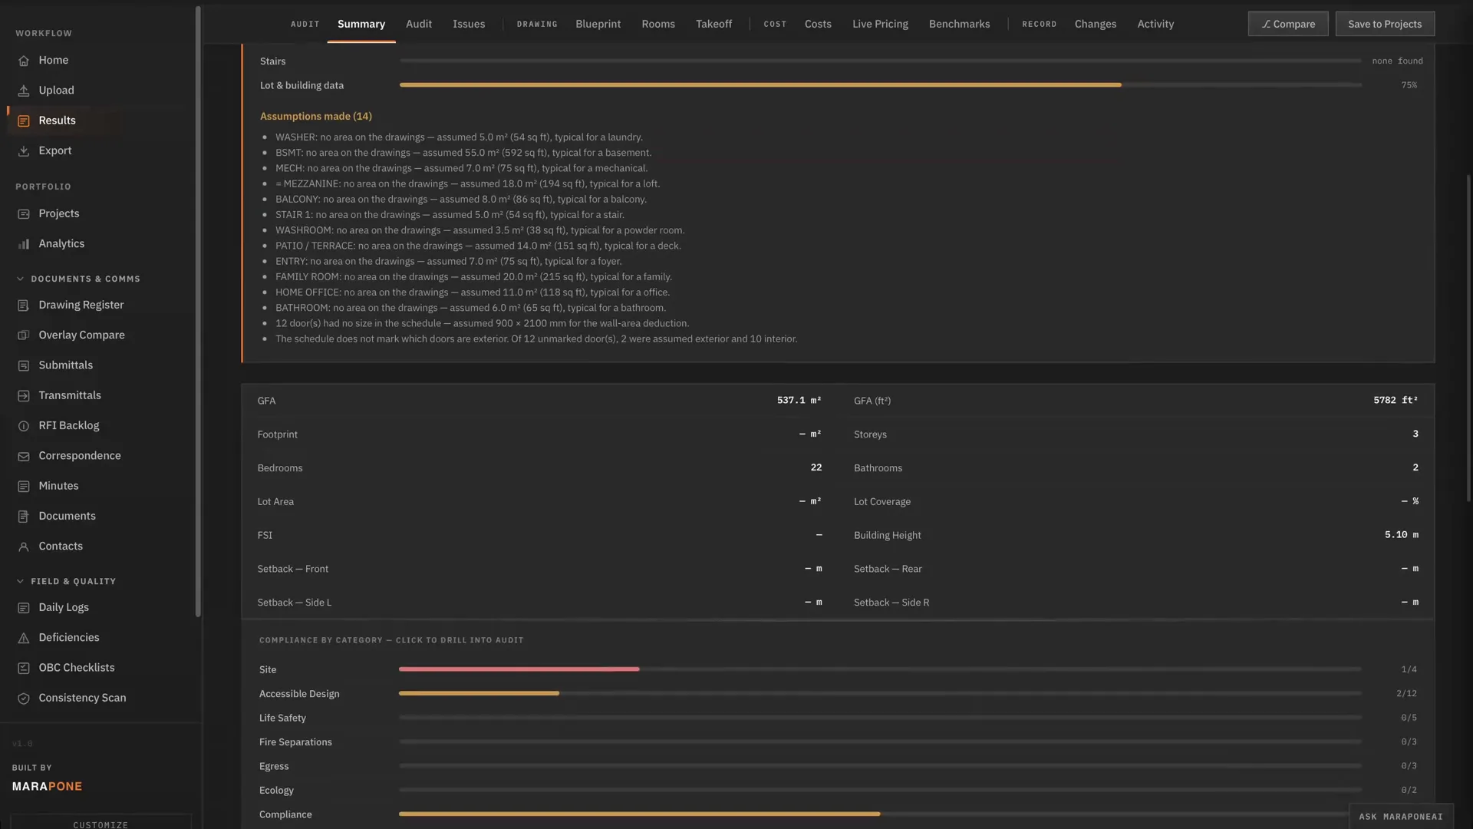Click the Consistency Scan shield icon
Image resolution: width=1473 pixels, height=829 pixels.
coord(24,699)
